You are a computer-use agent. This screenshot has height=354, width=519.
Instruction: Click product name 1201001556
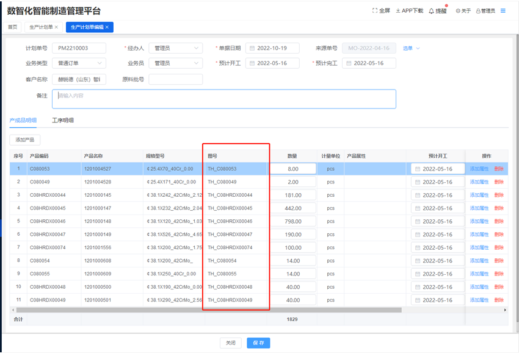[x=98, y=247]
